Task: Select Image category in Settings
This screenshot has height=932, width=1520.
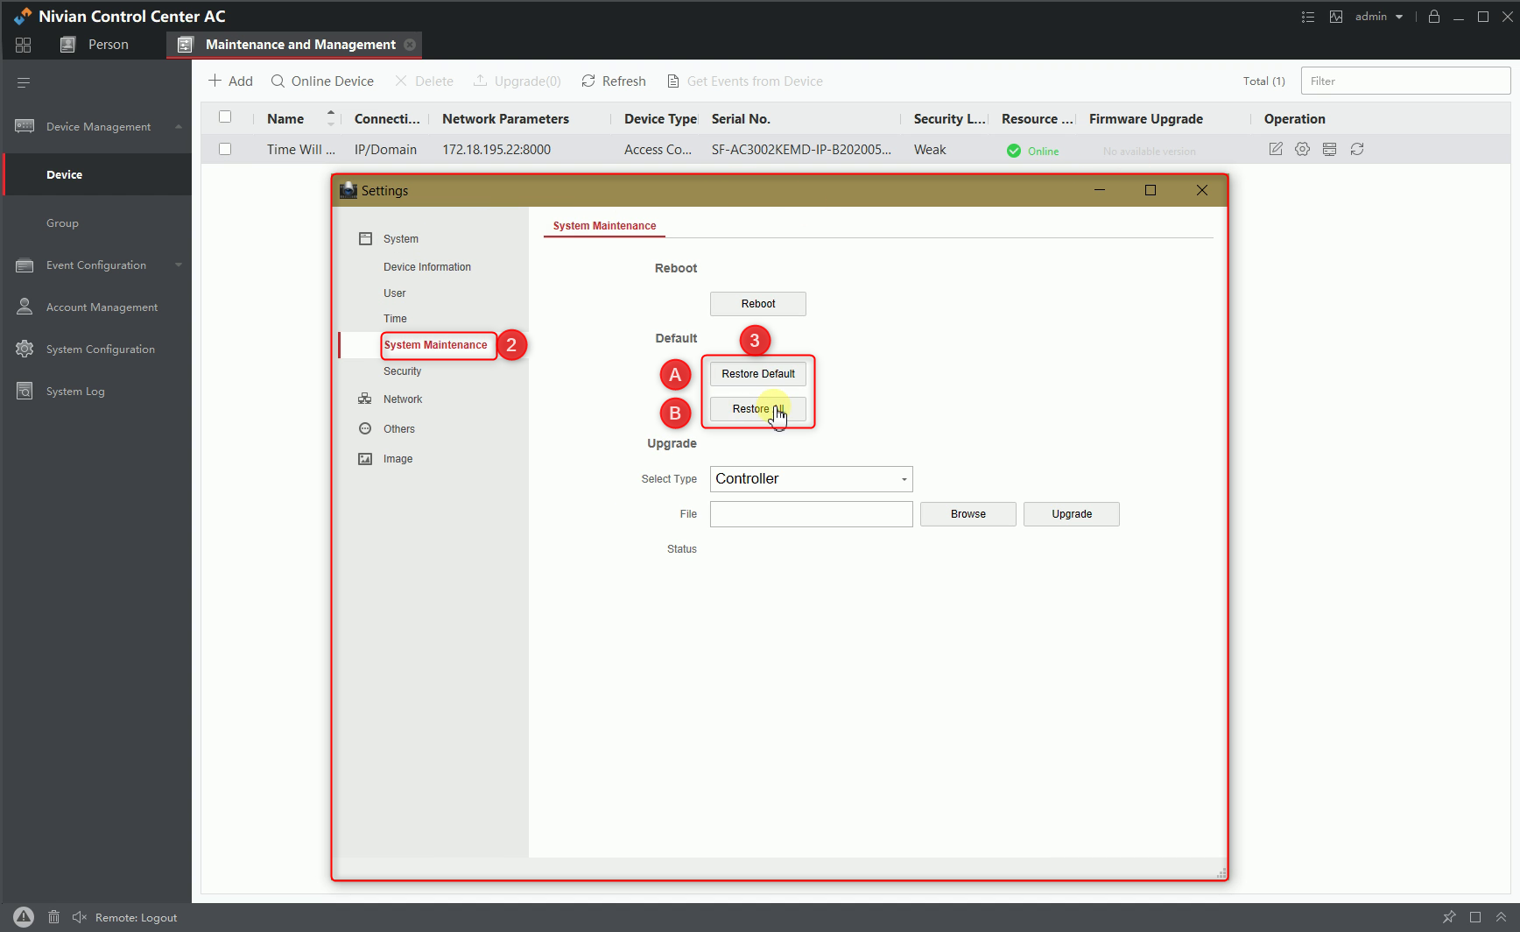Action: (398, 459)
